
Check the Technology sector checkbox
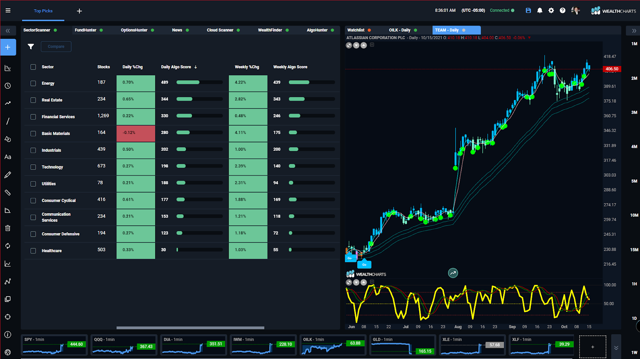point(33,167)
